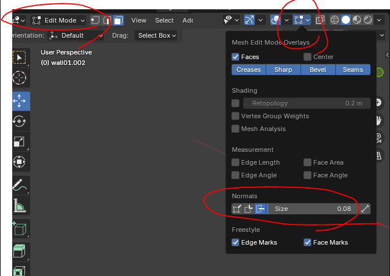Open the View menu

coord(139,20)
